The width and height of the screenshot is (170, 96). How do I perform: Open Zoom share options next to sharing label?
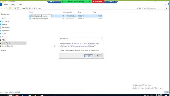[x=90, y=2]
